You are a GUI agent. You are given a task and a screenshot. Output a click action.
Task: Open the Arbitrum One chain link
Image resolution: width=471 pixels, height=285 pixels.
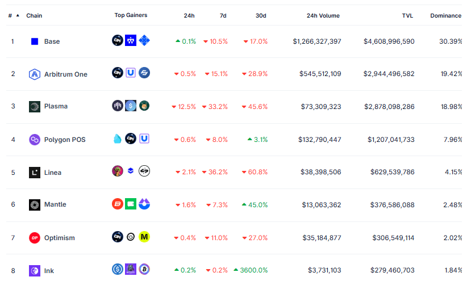(x=66, y=74)
